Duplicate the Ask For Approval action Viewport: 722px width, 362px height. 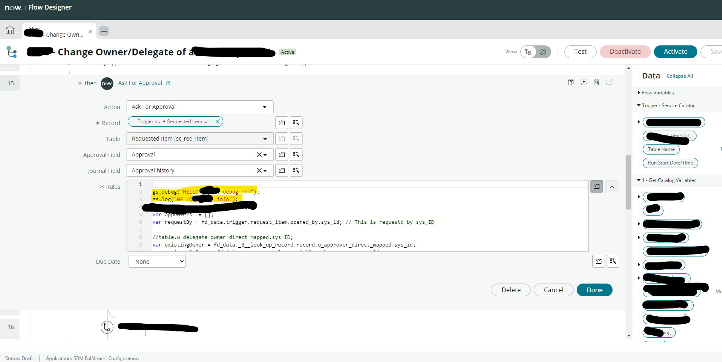coord(570,82)
